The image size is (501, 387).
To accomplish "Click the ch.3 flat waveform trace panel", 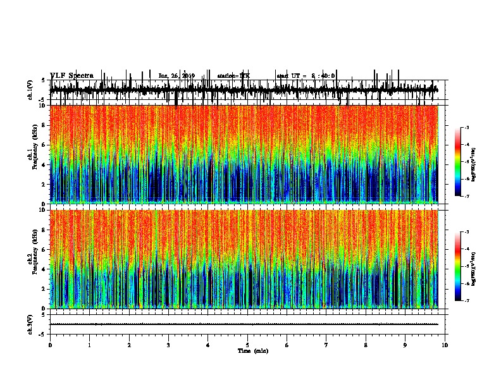I will click(247, 324).
